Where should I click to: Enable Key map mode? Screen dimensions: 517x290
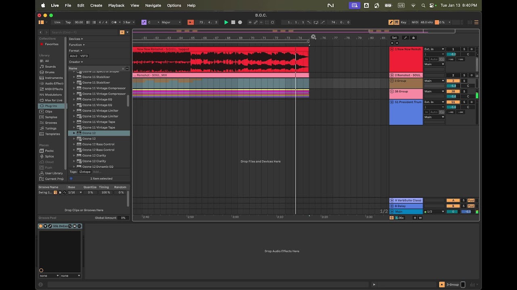404,22
